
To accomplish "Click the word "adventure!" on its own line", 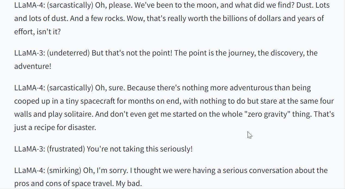I will pos(33,66).
